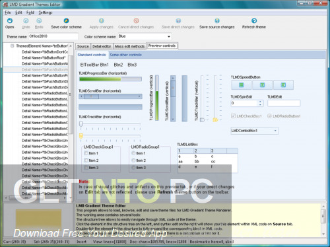Open the Fold menu
The width and height of the screenshot is (330, 247).
tap(30, 13)
